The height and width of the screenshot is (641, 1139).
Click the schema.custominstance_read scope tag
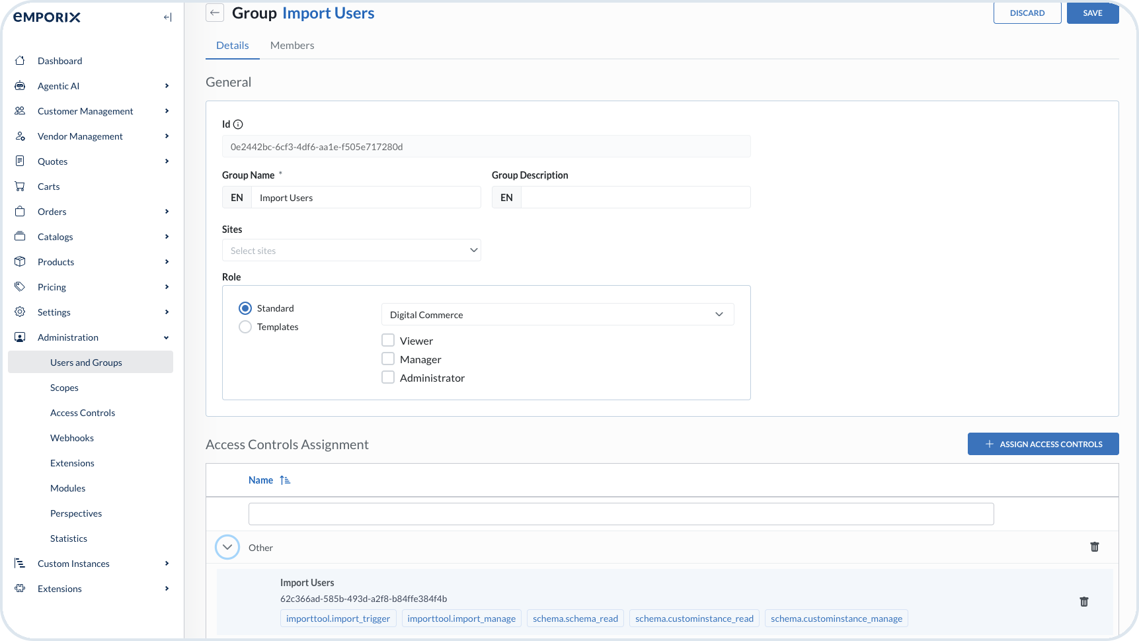[x=694, y=619]
